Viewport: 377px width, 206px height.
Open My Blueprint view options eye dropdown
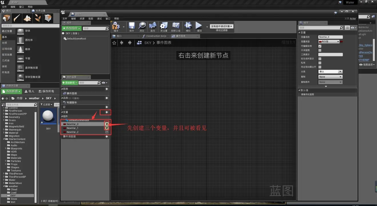[105, 83]
